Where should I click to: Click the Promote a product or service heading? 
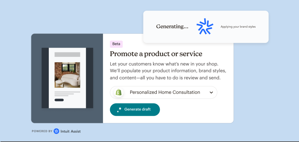(x=156, y=54)
